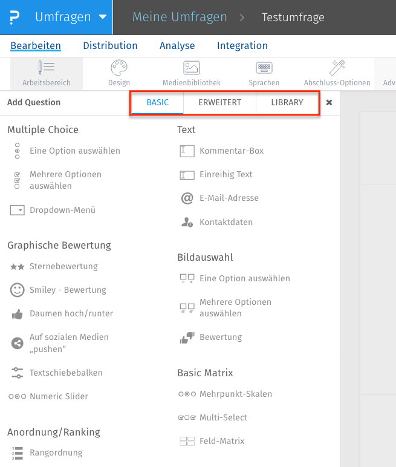Add Multiple Choice Eine Option auswählen radio icon

click(x=18, y=151)
